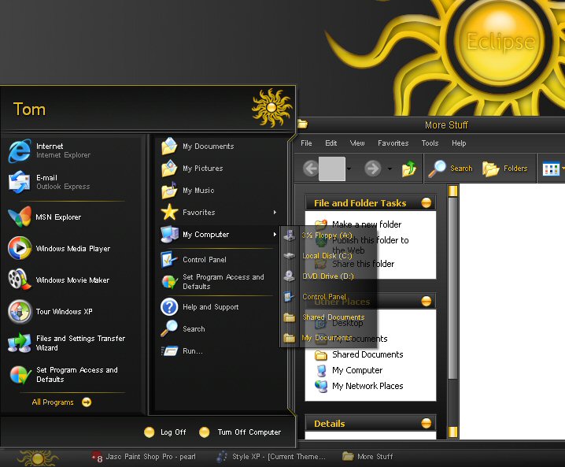This screenshot has width=565, height=467.
Task: Click the Forward arrow in More Stuff toolbar
Action: [x=372, y=168]
